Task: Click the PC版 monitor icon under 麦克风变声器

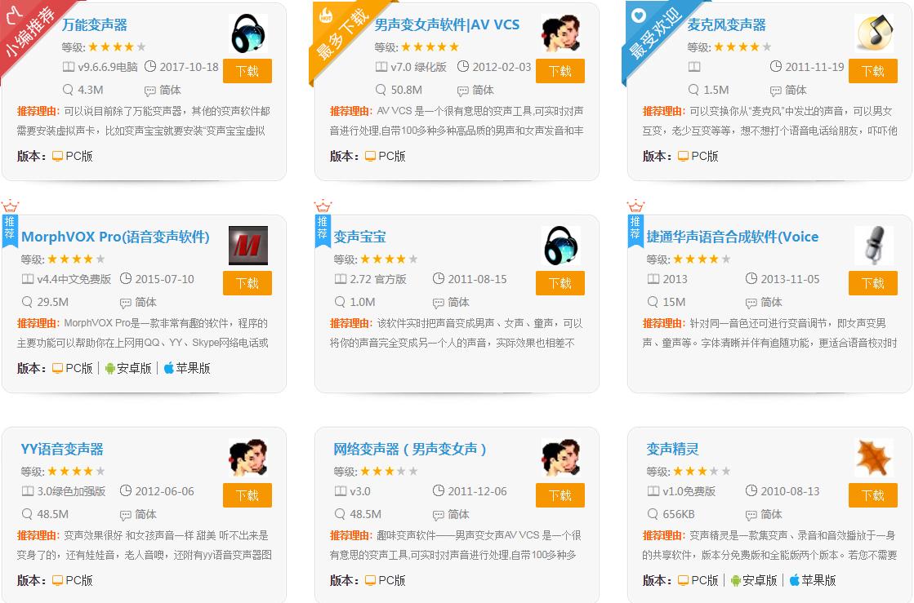Action: 683,156
